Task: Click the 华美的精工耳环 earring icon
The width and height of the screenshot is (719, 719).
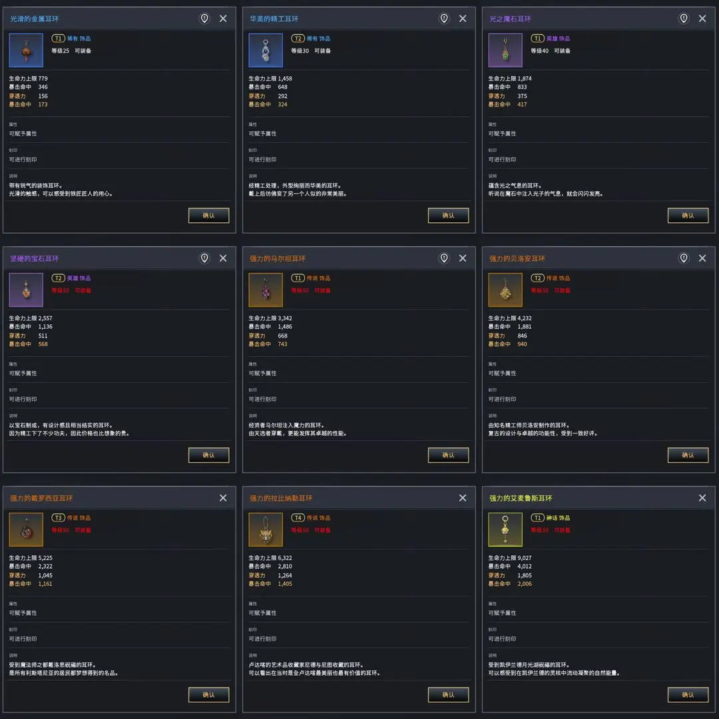Action: click(x=266, y=51)
